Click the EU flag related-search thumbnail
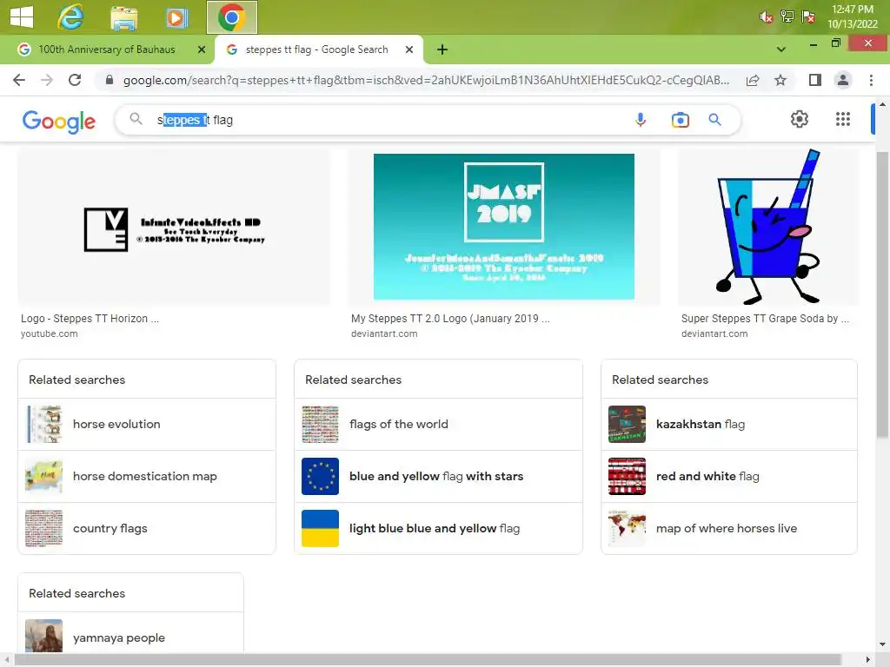 [320, 477]
